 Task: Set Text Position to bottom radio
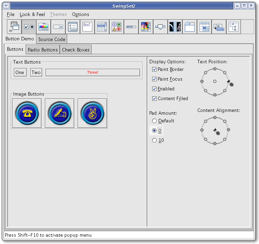[x=215, y=95]
